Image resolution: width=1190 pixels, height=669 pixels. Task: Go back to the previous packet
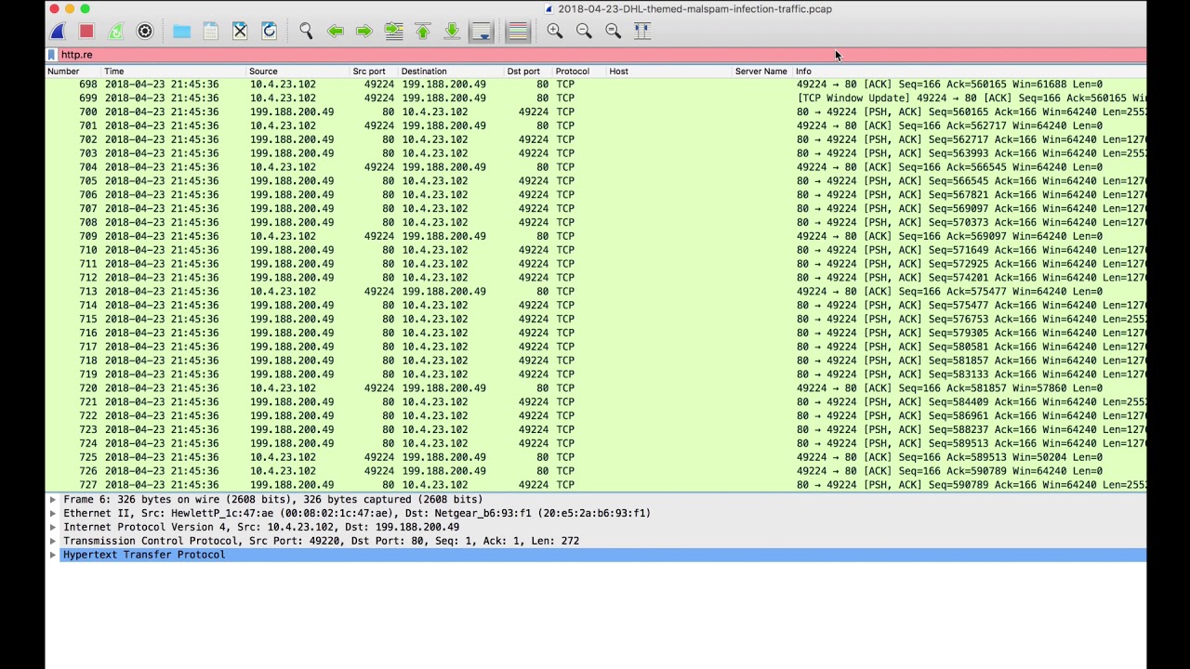coord(336,31)
